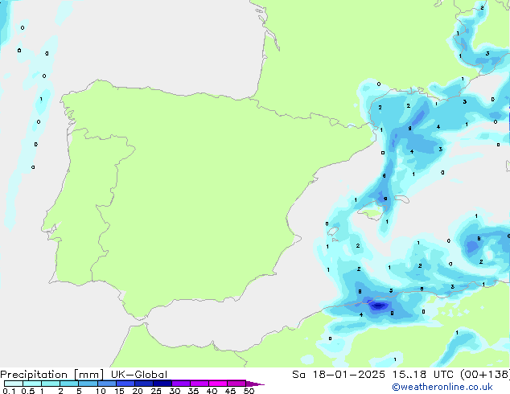The height and width of the screenshot is (394, 510).
Task: Click the date 'Sa 18-01-2025'
Action: (x=339, y=375)
